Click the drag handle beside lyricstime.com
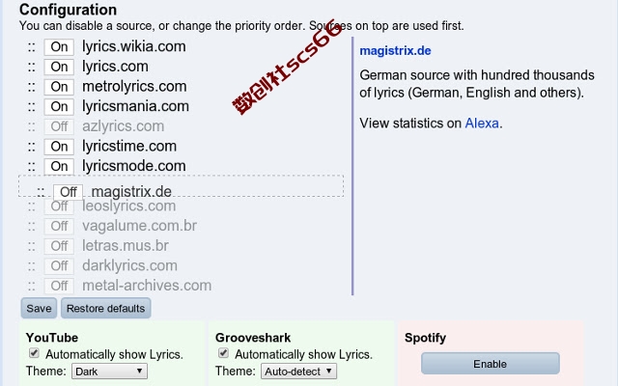Screen dimensions: 618x386 click(x=32, y=147)
